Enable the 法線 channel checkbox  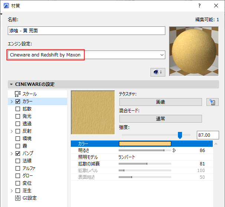(x=18, y=161)
